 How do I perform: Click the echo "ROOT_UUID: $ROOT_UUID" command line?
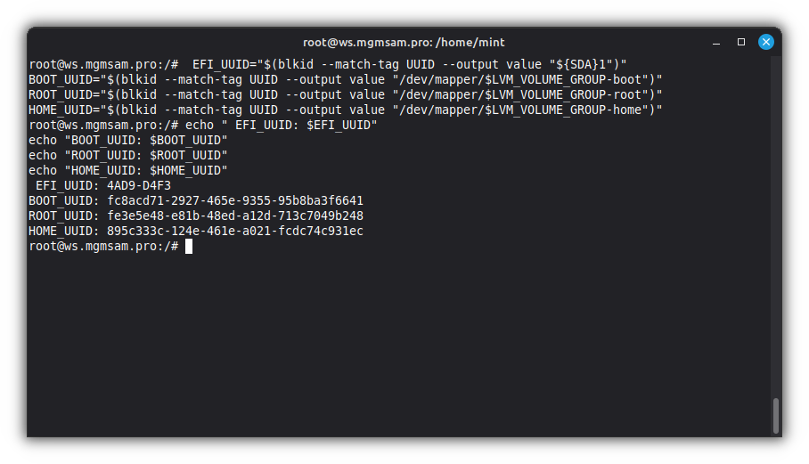pyautogui.click(x=128, y=155)
